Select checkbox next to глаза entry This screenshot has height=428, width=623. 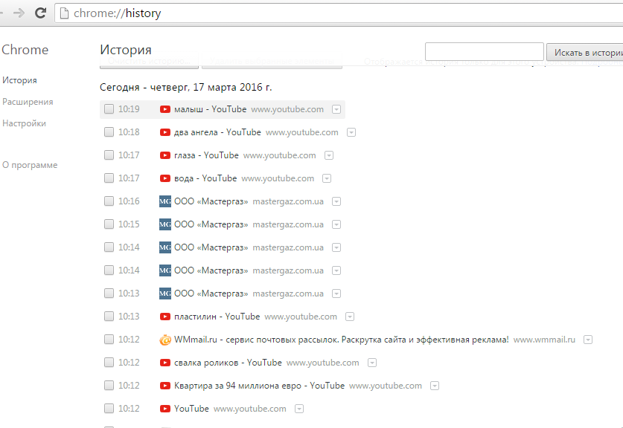coord(109,155)
